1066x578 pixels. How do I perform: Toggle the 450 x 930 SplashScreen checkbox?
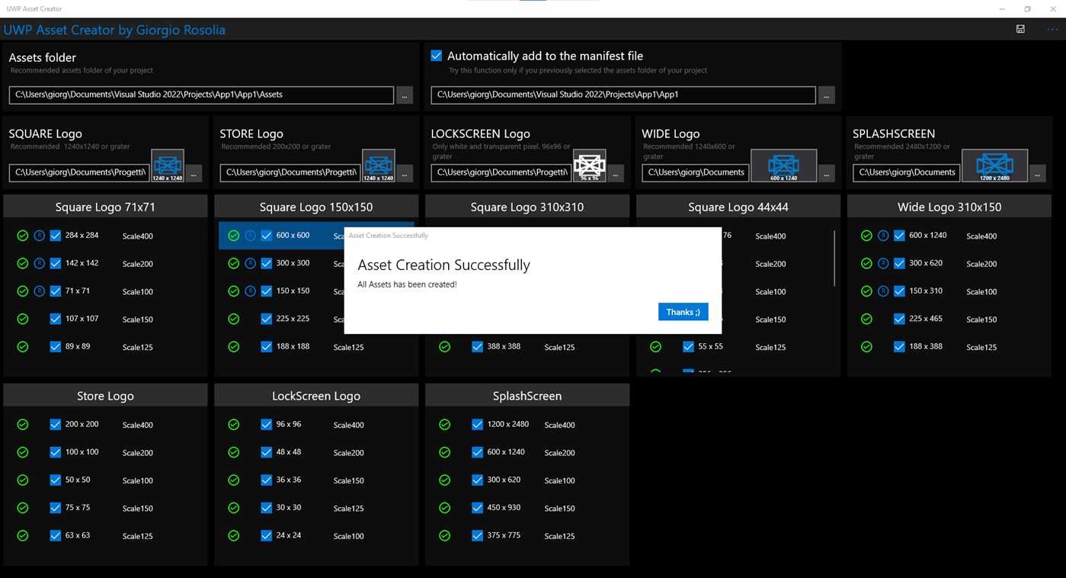click(x=478, y=508)
